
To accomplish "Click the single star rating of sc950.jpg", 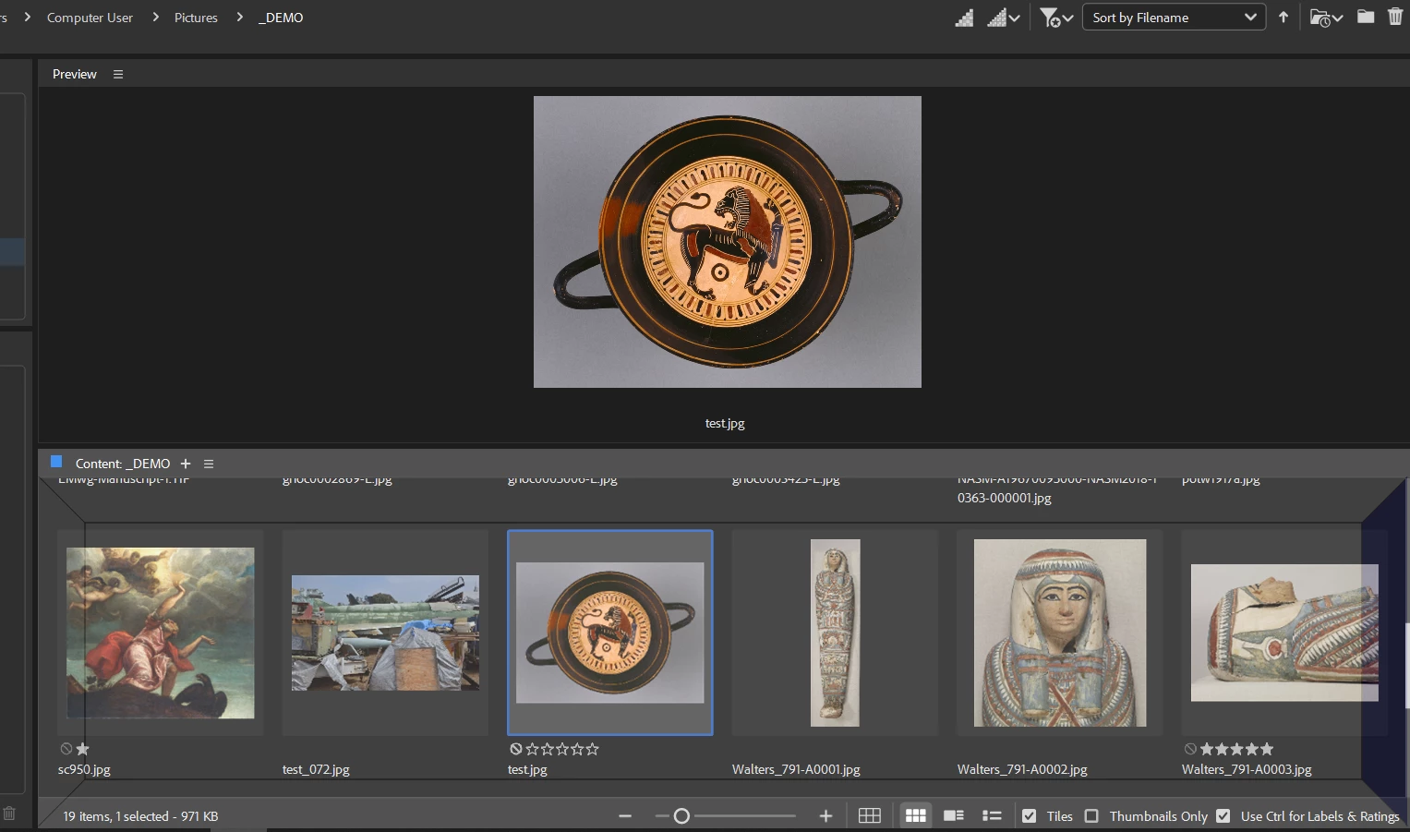I will coord(82,749).
